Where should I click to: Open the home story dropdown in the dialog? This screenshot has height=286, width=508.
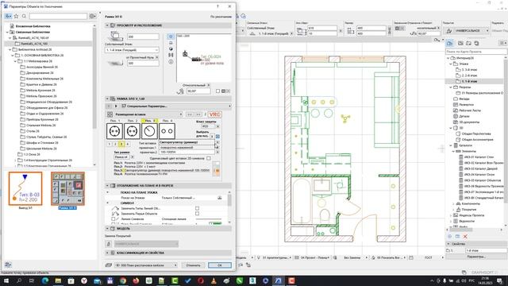pos(132,50)
